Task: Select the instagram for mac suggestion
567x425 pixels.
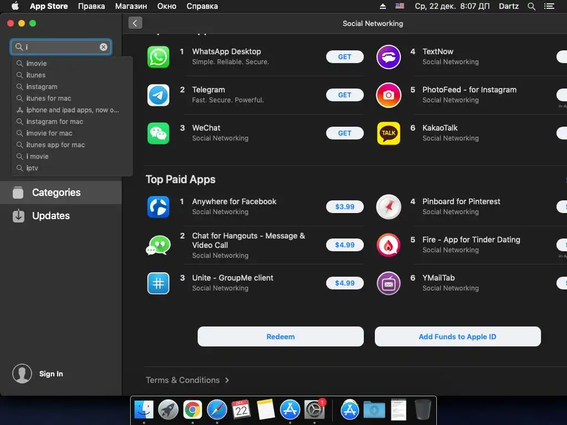Action: 72,121
